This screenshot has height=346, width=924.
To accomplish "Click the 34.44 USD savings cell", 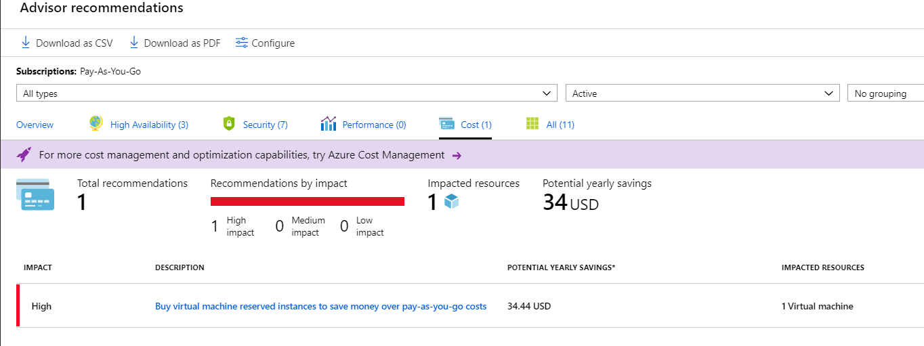I will point(529,306).
